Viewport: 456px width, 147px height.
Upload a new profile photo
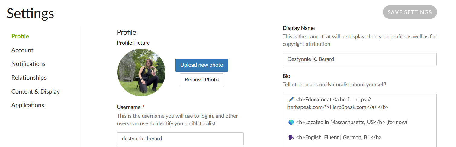(x=201, y=65)
